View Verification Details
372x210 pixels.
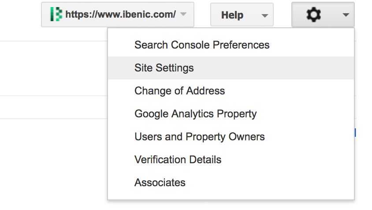(x=178, y=160)
